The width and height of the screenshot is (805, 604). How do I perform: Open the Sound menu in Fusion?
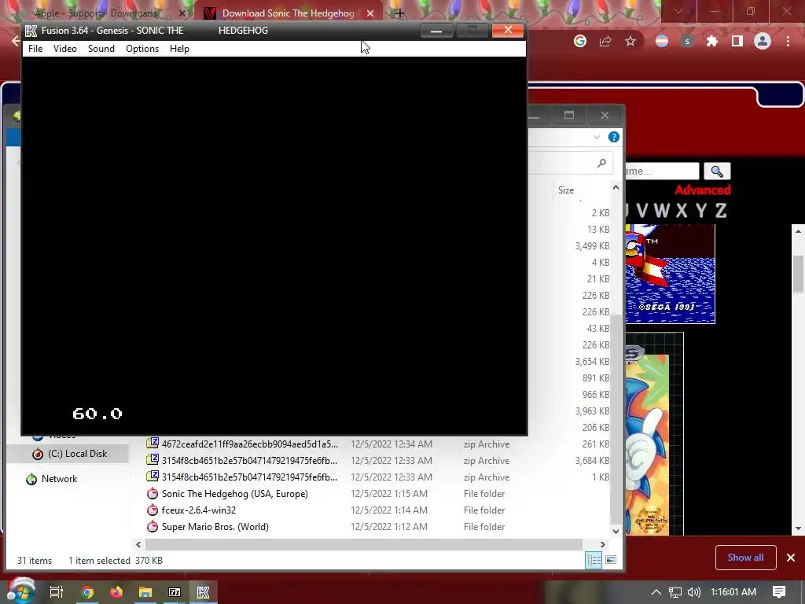coord(101,49)
